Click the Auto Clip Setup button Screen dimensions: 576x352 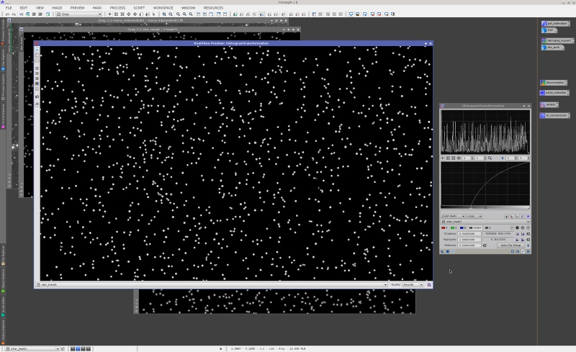click(x=511, y=245)
